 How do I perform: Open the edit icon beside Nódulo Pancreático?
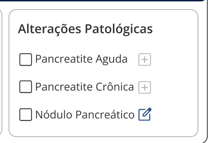point(145,114)
